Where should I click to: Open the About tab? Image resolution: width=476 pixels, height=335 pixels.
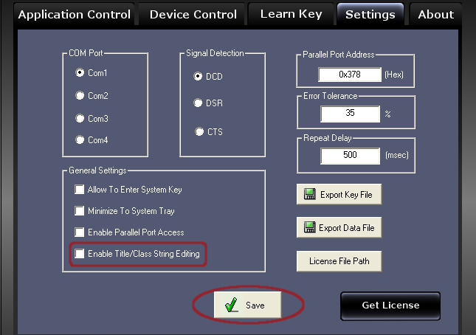pyautogui.click(x=435, y=14)
